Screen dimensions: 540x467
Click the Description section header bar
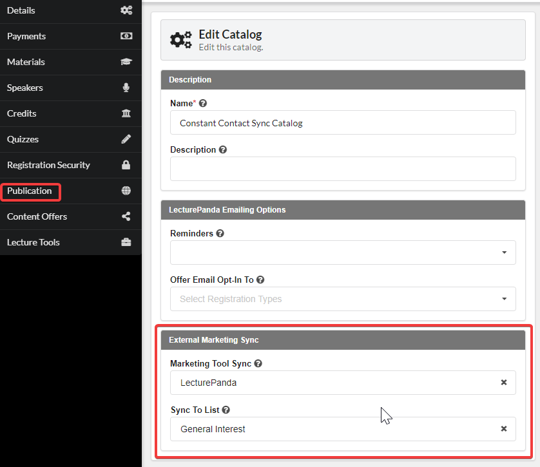[343, 80]
